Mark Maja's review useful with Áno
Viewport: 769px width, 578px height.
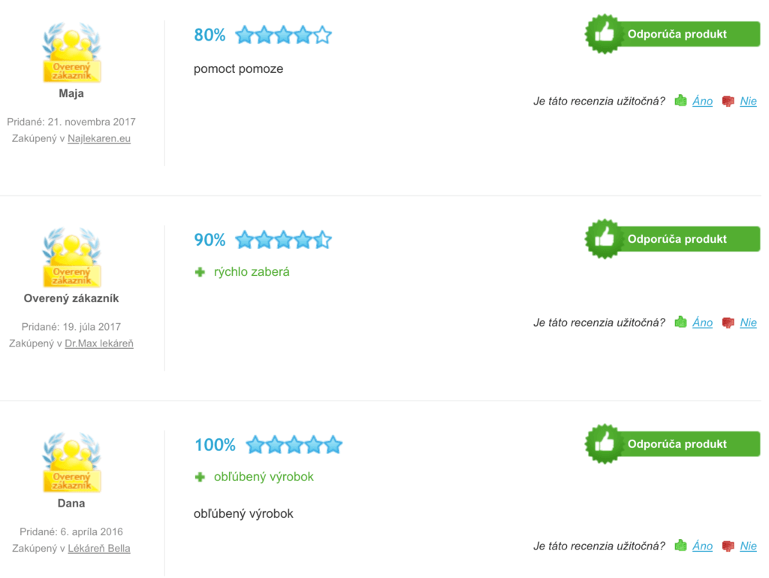point(702,101)
